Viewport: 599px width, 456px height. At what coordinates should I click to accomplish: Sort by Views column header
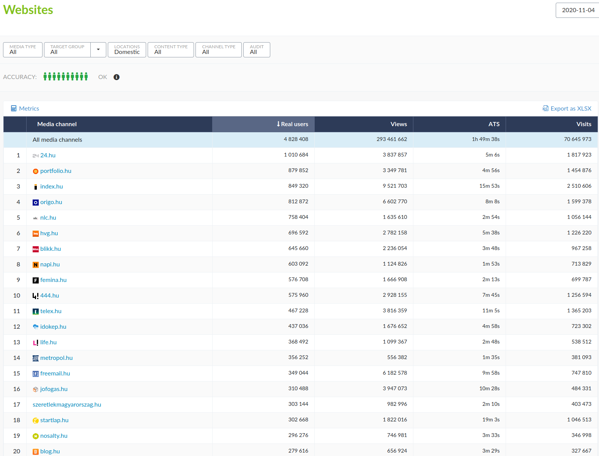coord(364,124)
